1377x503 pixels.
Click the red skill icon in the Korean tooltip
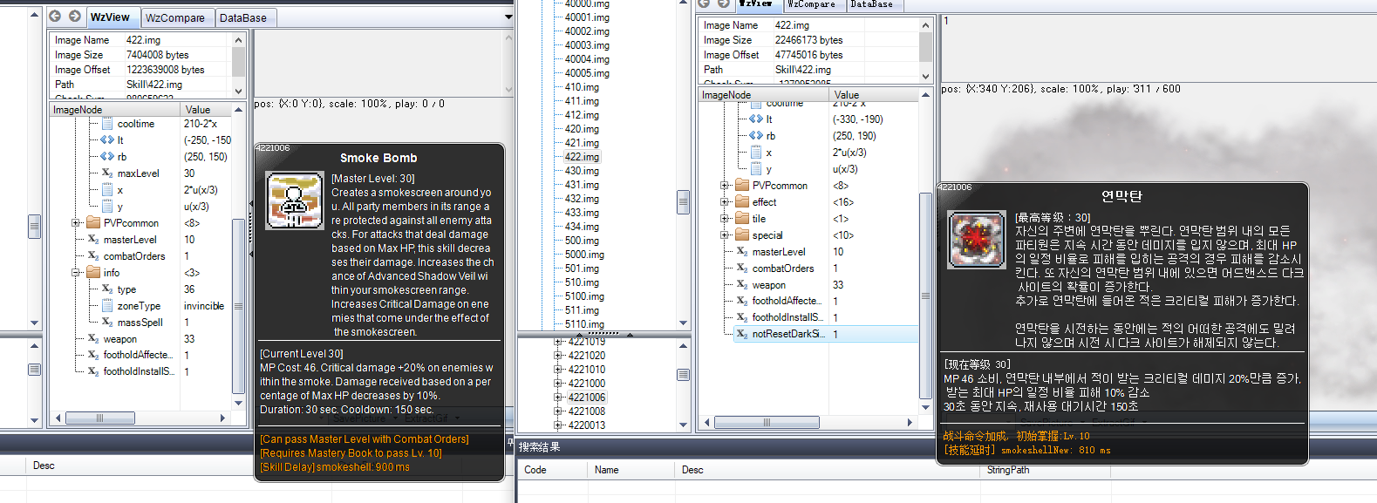click(x=977, y=239)
